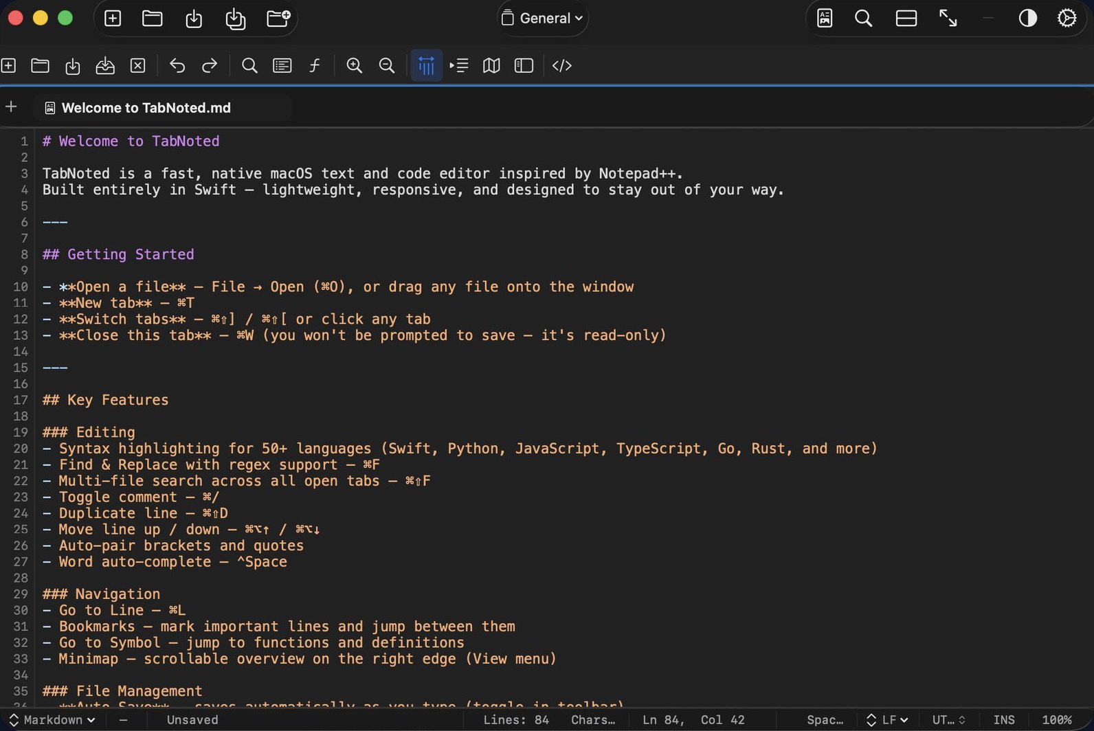
Task: Click line number 10 in the gutter
Action: point(21,286)
